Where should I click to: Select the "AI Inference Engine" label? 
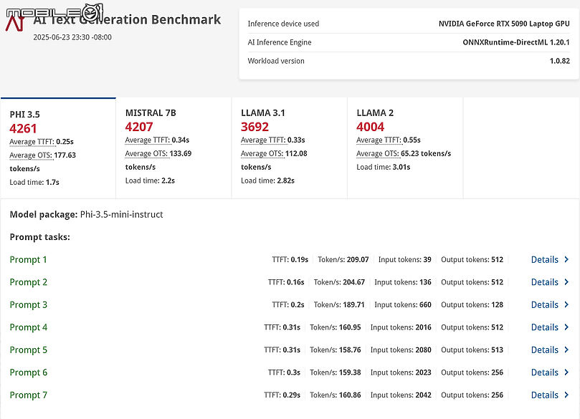(x=280, y=42)
